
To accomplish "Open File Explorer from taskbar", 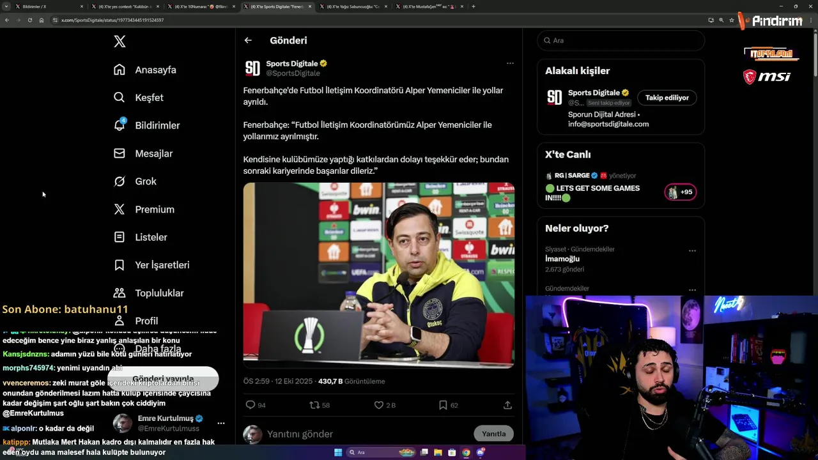I will pos(438,452).
